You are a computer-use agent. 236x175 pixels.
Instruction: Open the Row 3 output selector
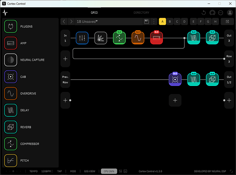229,59
